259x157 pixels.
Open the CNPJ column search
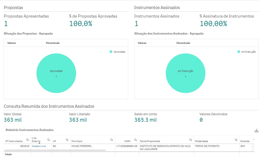click(136, 140)
